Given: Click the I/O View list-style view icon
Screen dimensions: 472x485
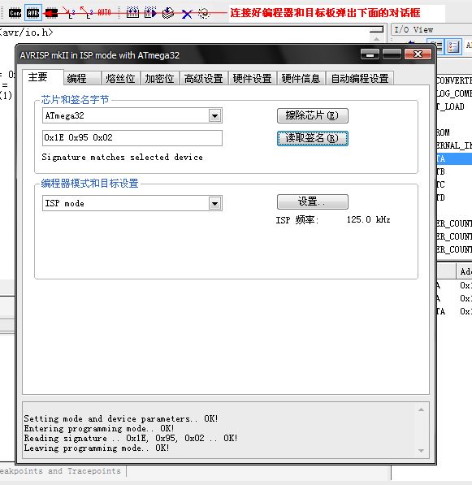Looking at the screenshot, I should coord(435,46).
